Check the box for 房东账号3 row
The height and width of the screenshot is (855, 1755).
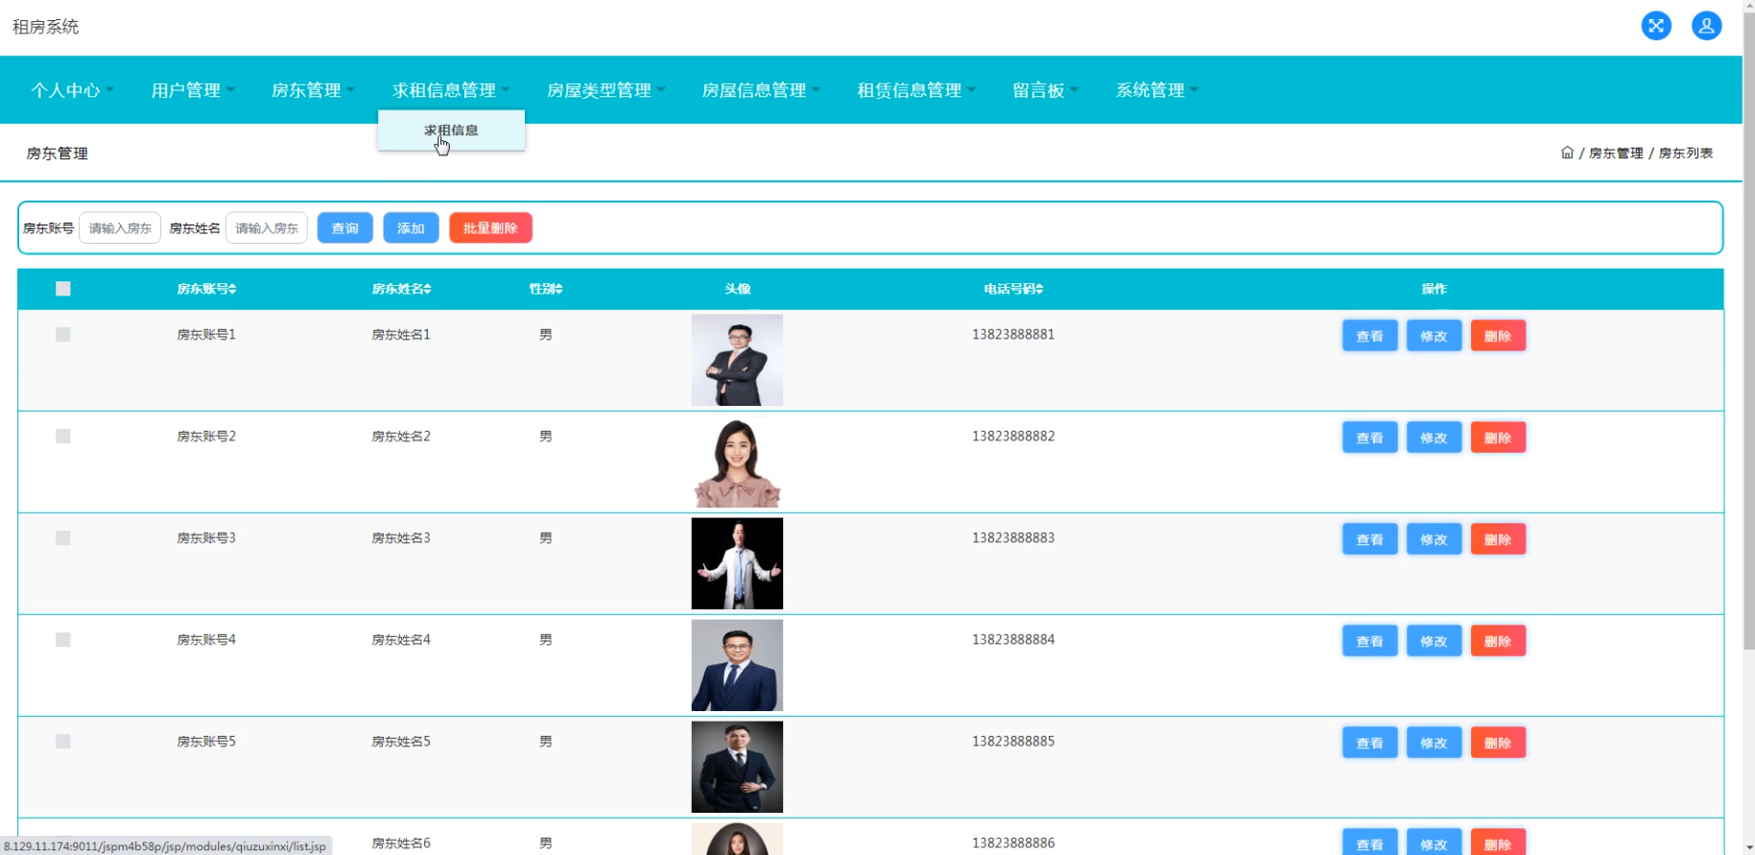tap(63, 538)
